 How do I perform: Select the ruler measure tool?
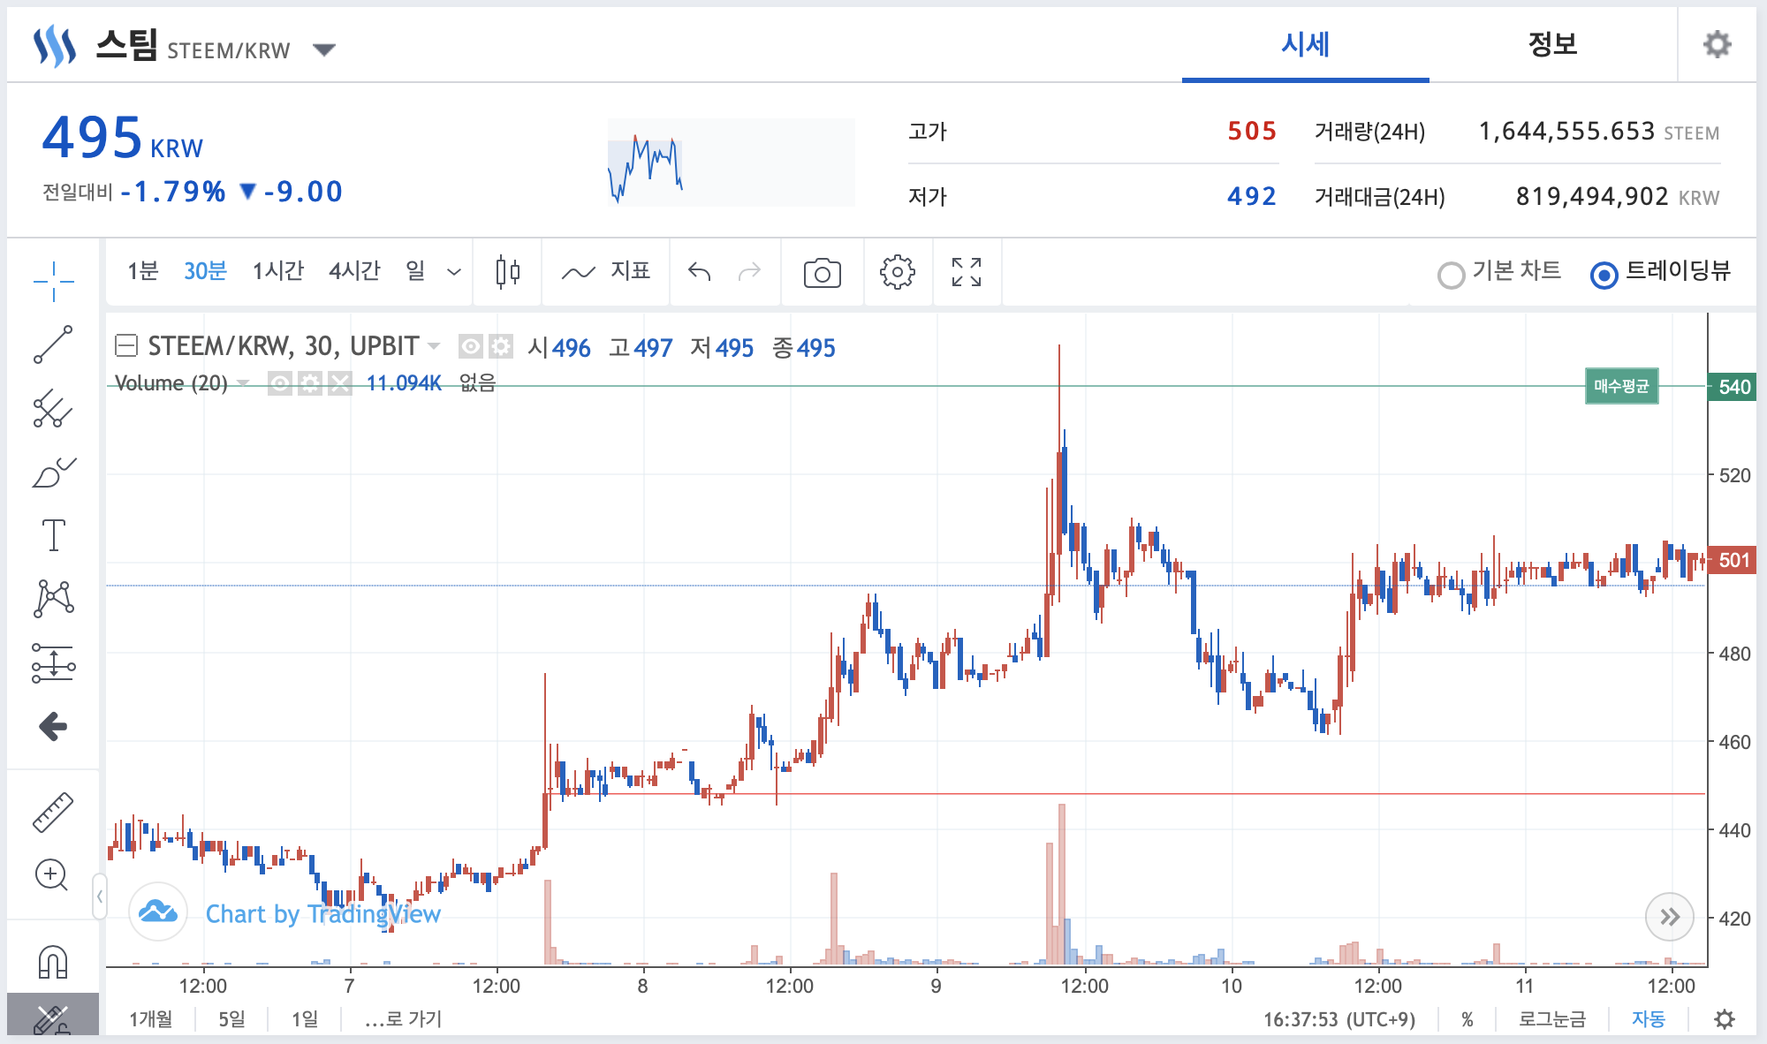click(53, 813)
